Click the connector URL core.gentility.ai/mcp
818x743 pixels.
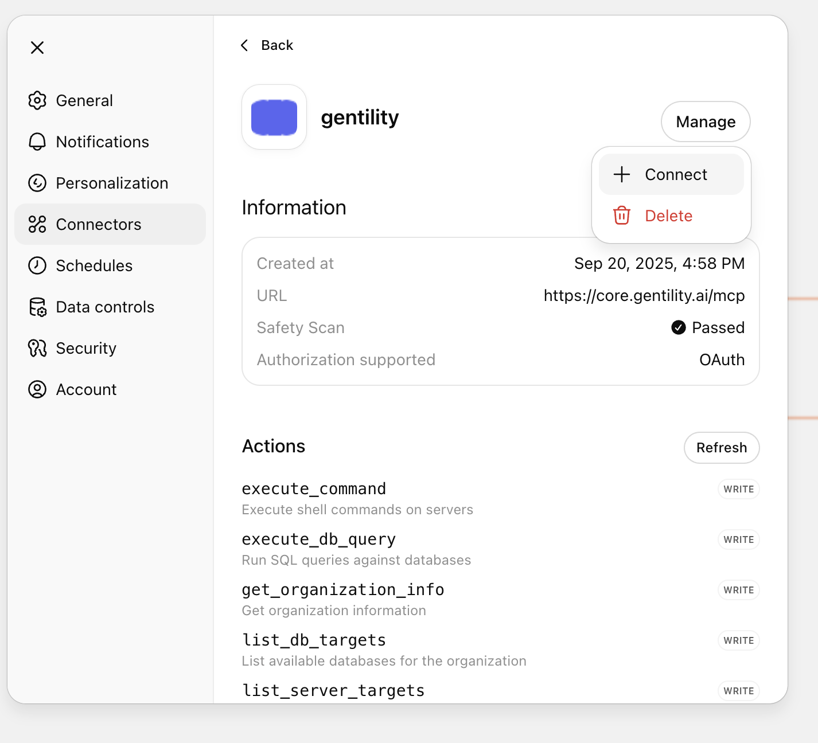click(644, 295)
